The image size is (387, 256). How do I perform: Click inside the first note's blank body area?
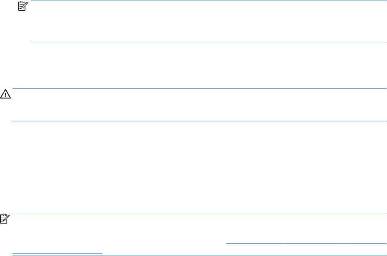click(x=208, y=22)
